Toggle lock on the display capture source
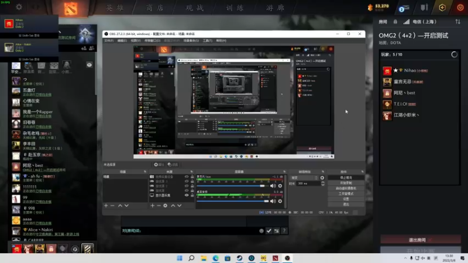Viewport: 468px width, 263px height. tap(192, 195)
